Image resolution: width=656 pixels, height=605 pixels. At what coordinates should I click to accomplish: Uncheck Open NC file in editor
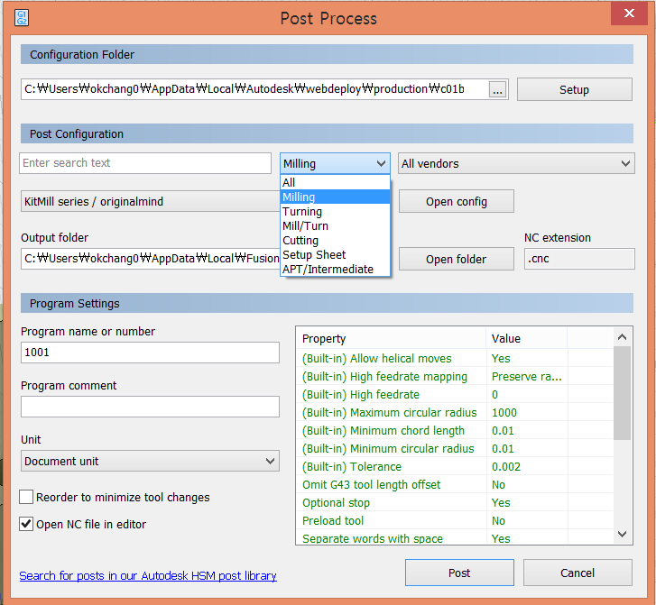pyautogui.click(x=26, y=524)
